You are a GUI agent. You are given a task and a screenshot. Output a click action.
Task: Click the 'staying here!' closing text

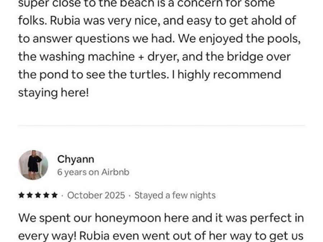point(53,93)
